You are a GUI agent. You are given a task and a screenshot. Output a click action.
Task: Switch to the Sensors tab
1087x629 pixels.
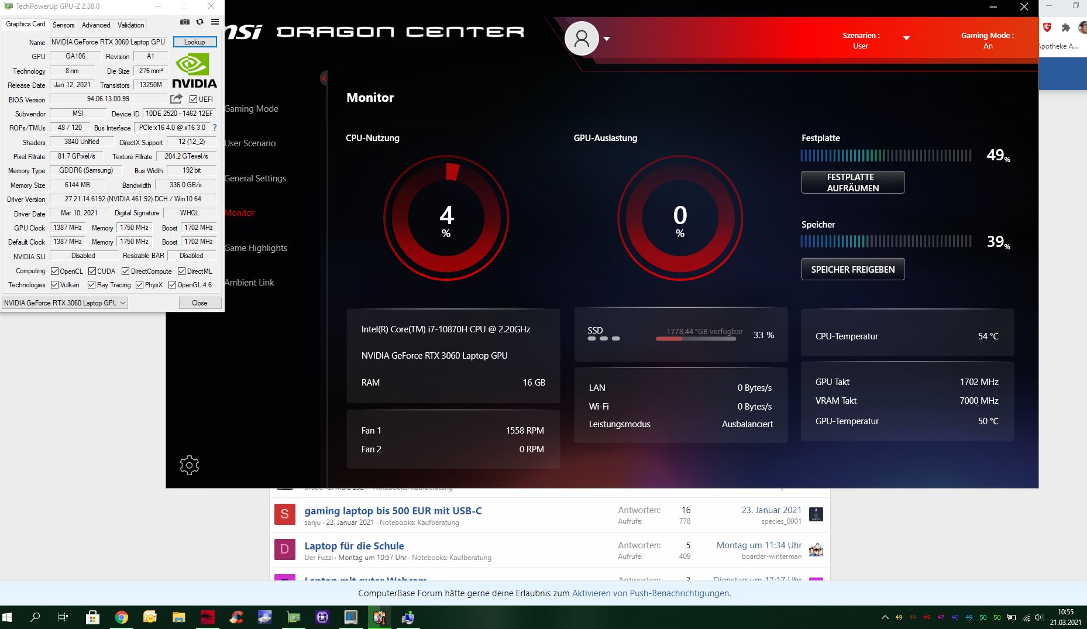63,25
